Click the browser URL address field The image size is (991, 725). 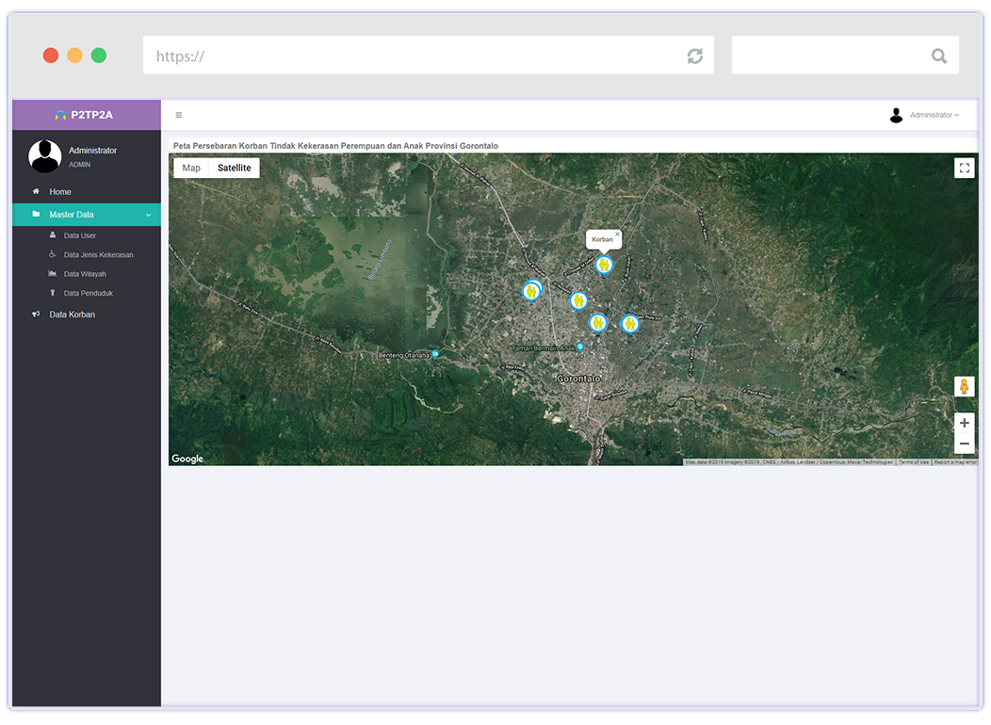(414, 56)
